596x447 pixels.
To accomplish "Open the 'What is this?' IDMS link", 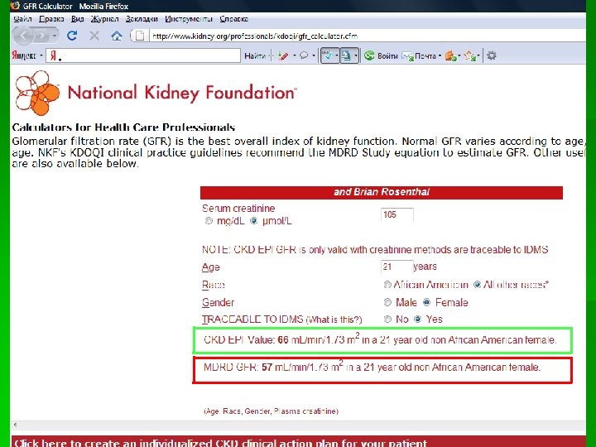I will click(334, 320).
